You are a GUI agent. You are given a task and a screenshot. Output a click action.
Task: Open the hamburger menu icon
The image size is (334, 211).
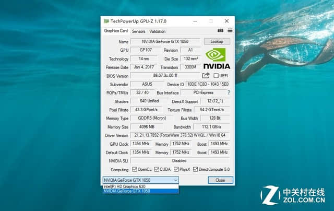pos(230,30)
